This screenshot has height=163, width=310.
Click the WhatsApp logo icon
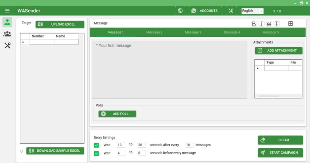pyautogui.click(x=193, y=11)
